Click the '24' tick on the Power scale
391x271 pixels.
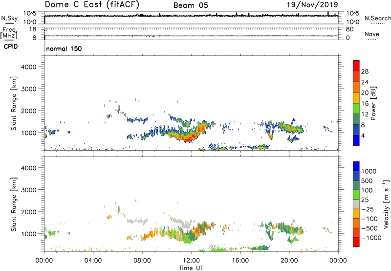point(365,82)
